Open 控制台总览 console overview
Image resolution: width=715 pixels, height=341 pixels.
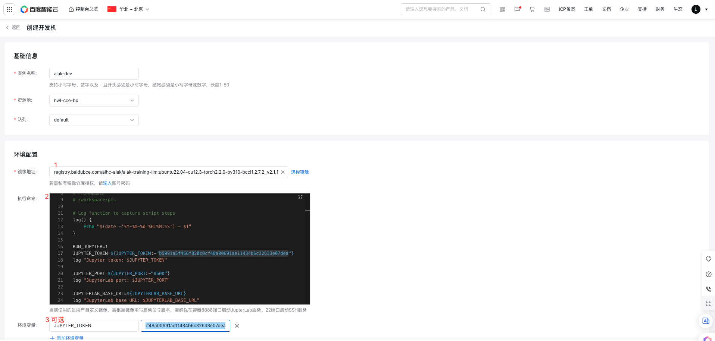[83, 9]
